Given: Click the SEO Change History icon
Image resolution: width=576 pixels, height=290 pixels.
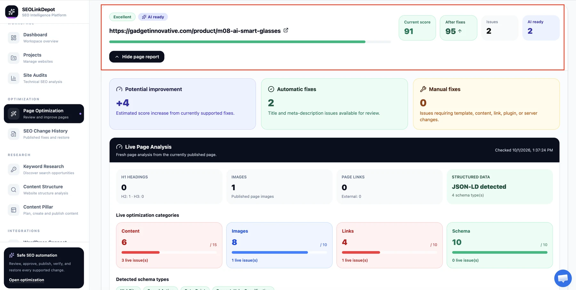Looking at the screenshot, I should tap(13, 134).
